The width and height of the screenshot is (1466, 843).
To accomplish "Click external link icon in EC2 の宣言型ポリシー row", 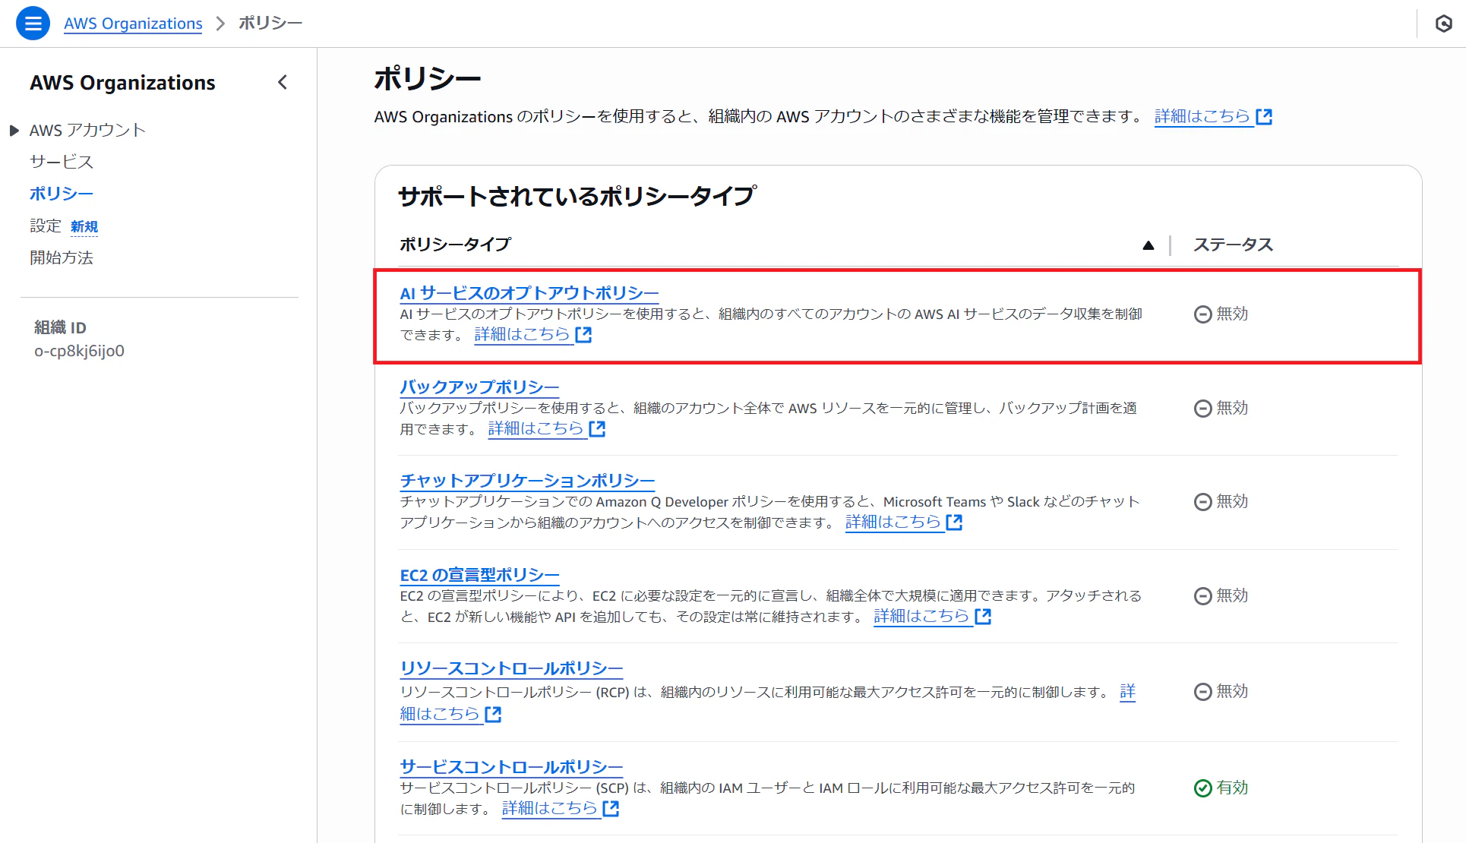I will click(x=983, y=617).
